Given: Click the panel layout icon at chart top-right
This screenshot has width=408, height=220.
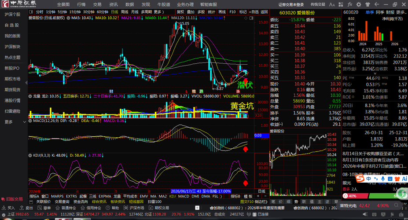Looking at the screenshot, I should tap(251, 18).
